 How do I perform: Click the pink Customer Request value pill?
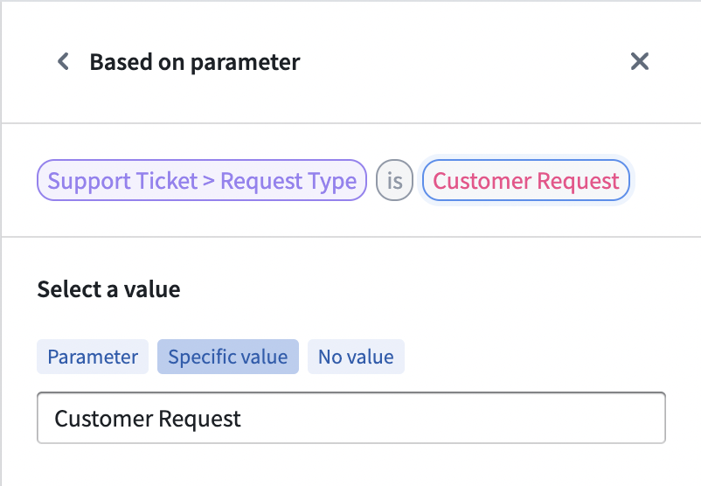(526, 180)
